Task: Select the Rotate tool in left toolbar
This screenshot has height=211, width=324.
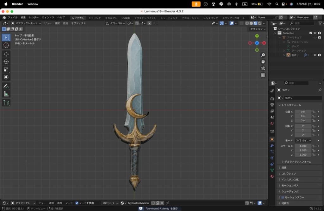Action: (6, 62)
